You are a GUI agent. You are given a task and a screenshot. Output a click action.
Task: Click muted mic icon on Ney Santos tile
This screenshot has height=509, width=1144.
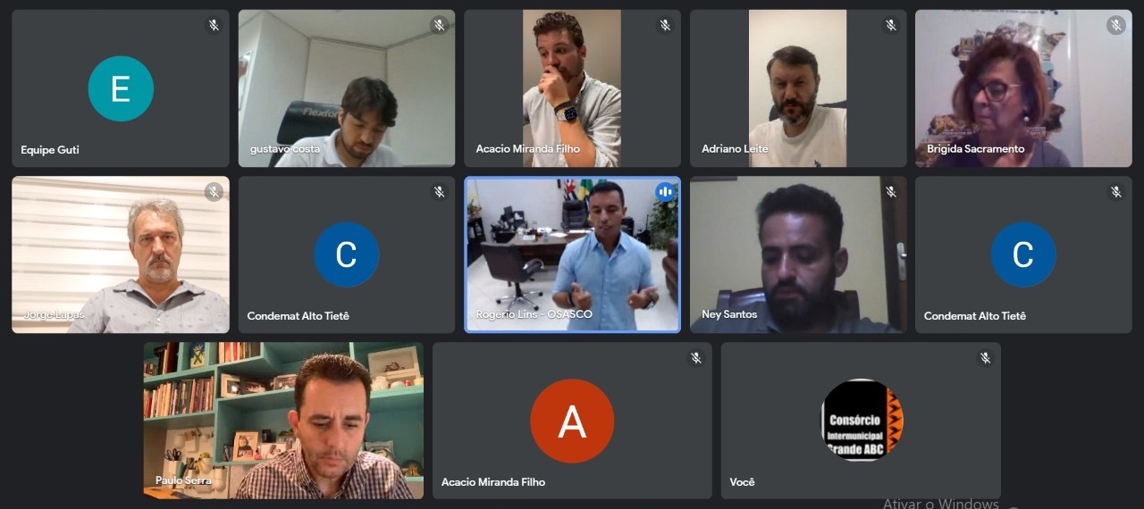[890, 191]
